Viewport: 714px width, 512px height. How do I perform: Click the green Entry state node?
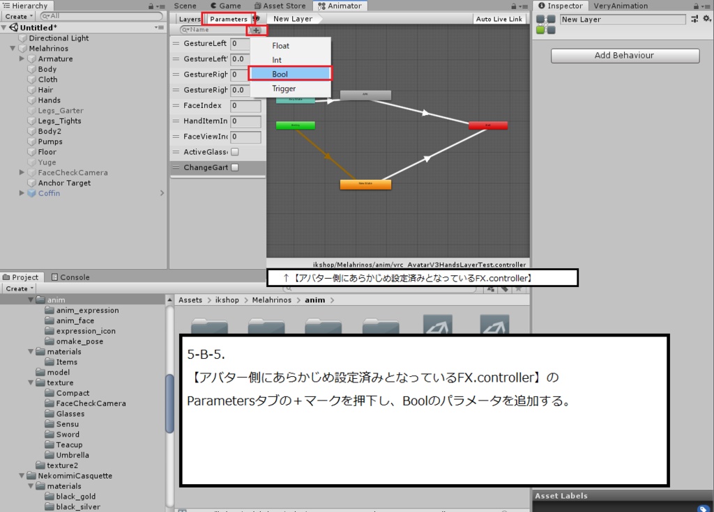tap(296, 125)
